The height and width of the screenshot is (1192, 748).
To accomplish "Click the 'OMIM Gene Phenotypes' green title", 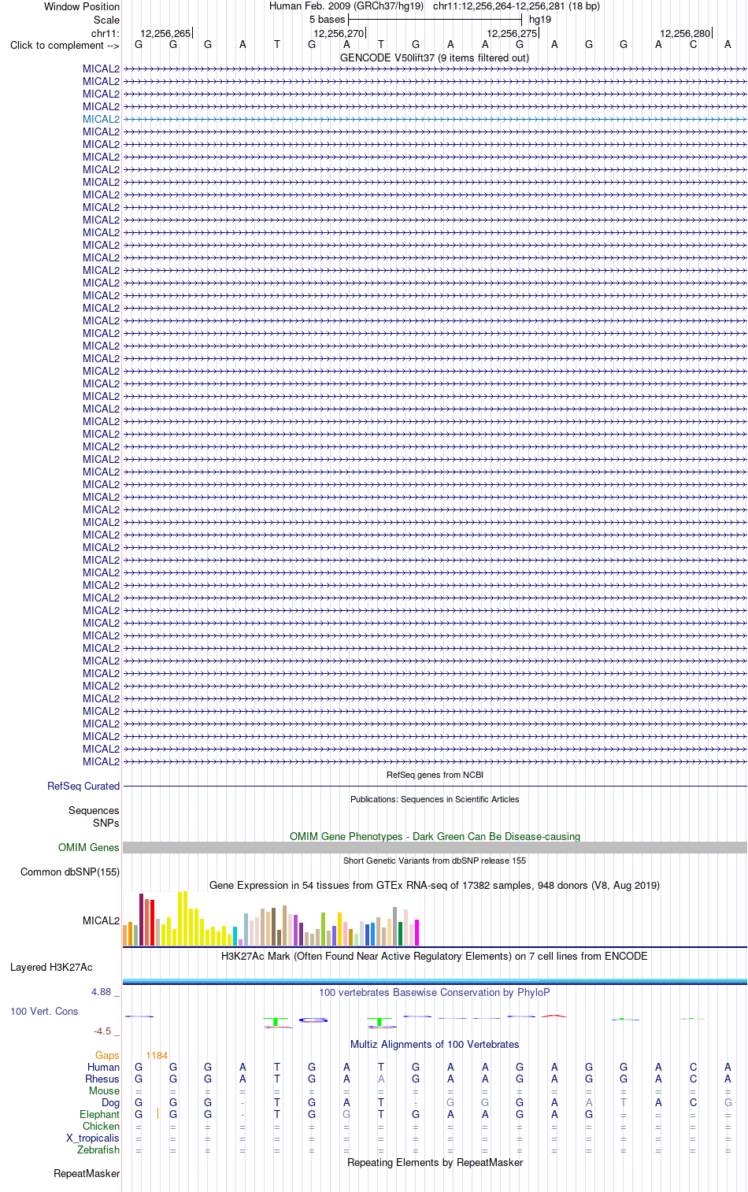I will (435, 836).
